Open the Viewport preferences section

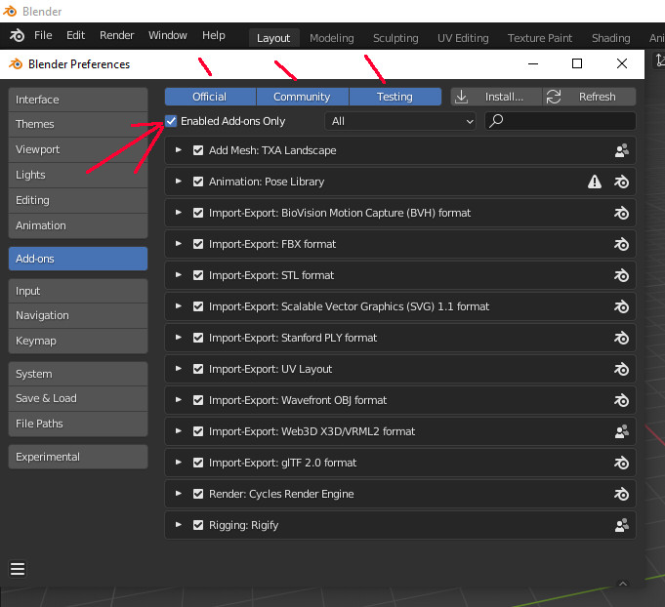click(x=78, y=149)
